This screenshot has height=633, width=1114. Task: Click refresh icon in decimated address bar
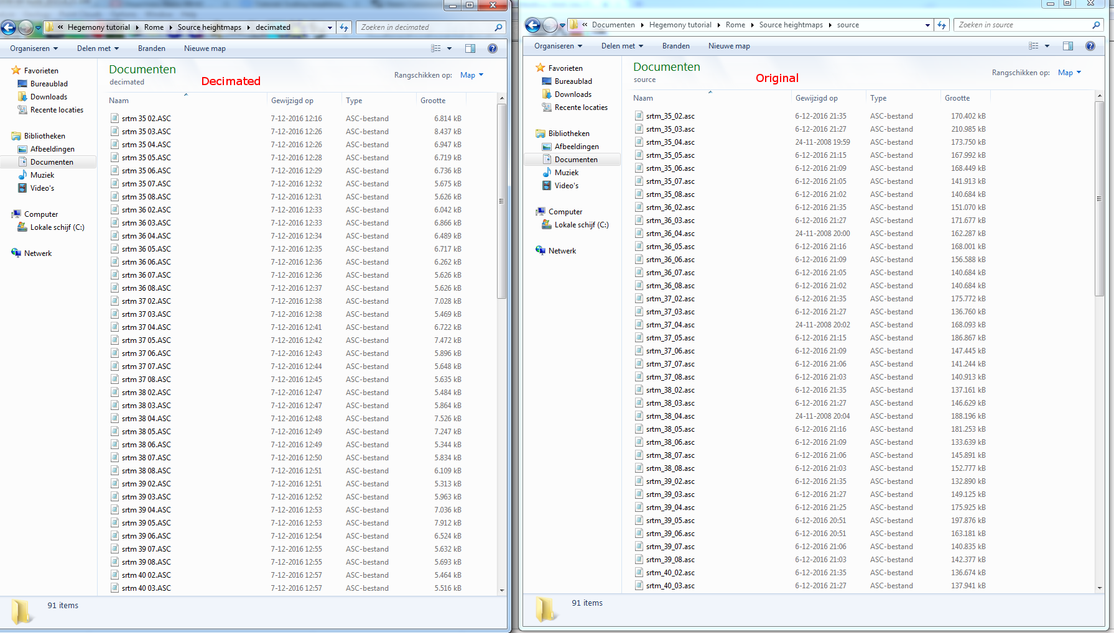pyautogui.click(x=344, y=27)
